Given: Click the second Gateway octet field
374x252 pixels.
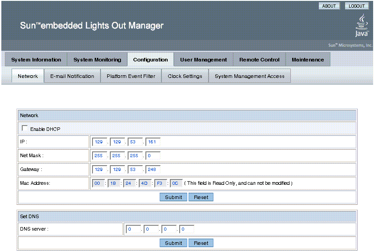Looking at the screenshot, I should click(x=117, y=170).
